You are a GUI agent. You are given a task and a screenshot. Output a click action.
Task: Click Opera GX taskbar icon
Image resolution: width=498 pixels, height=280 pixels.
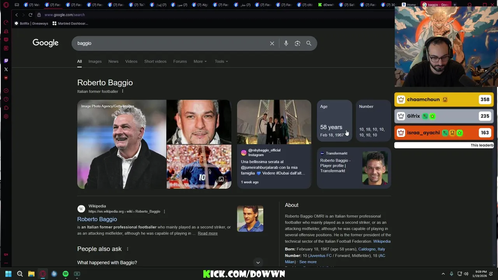tap(43, 274)
